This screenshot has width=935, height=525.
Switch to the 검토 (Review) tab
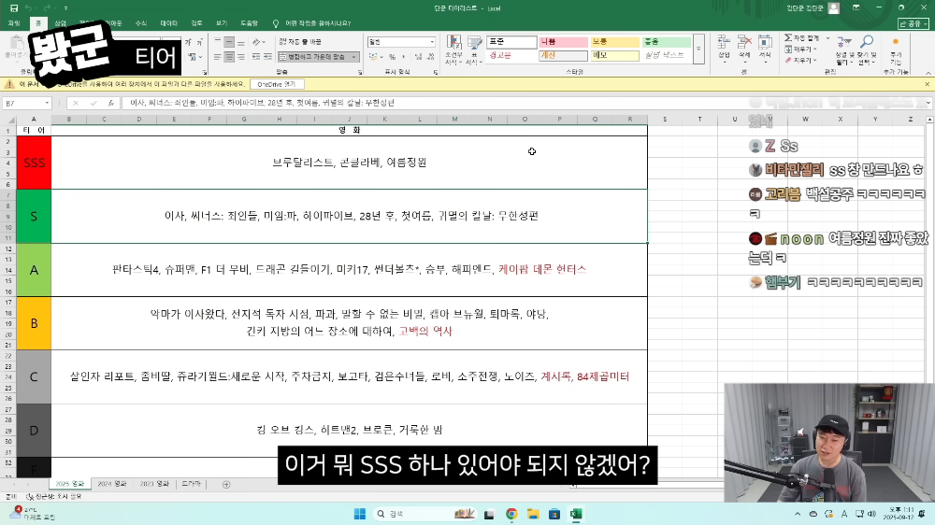196,23
